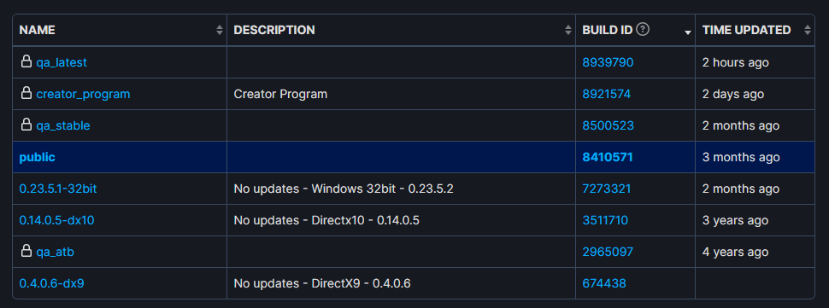Viewport: 829px width, 308px height.
Task: Open the 0.14.0.5-dx10 branch link
Action: 56,220
